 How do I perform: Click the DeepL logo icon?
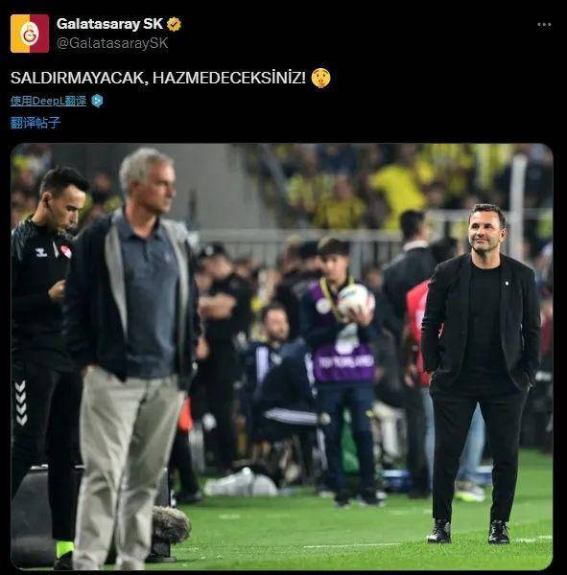click(97, 101)
